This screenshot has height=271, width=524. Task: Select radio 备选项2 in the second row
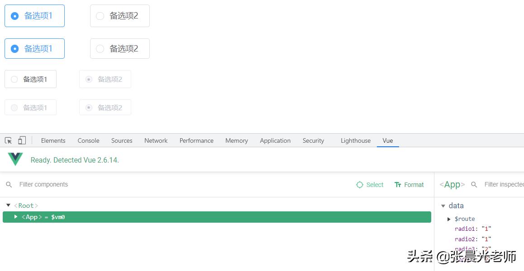tap(119, 49)
